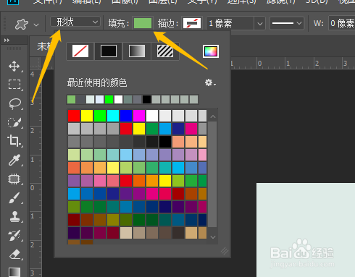Select the Clone Stamp tool
Screen dimensions: 355x277
pyautogui.click(x=14, y=216)
